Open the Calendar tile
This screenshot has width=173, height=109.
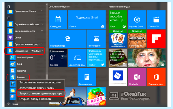pyautogui.click(x=58, y=20)
